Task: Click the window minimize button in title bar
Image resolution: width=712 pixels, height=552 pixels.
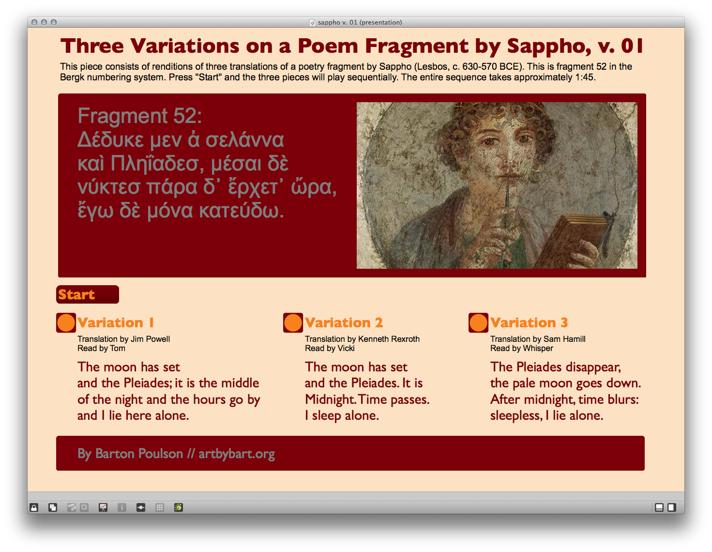Action: coord(44,22)
